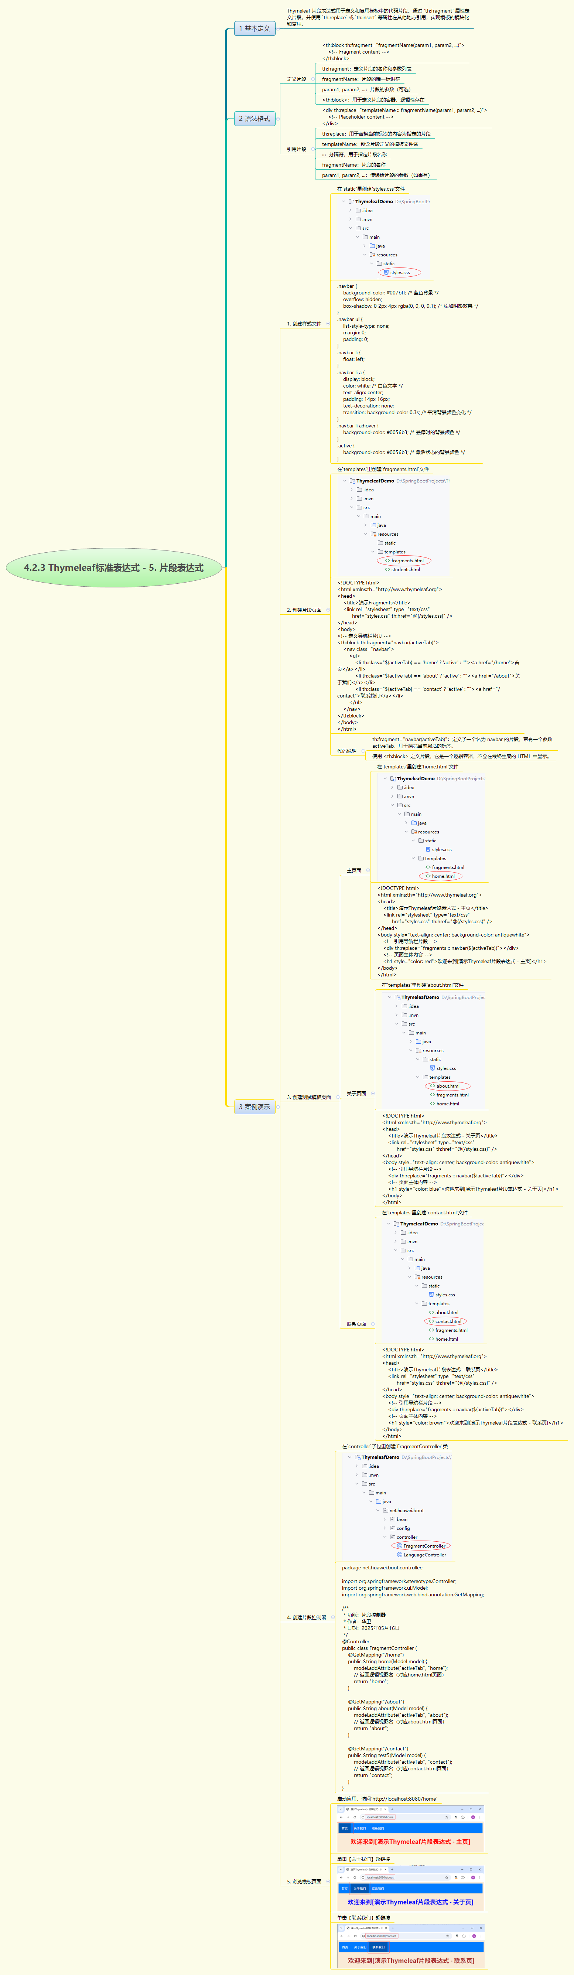Screen dimensions: 574x1975
Task: Collapse the net.huawei.boot package chevron
Action: click(378, 1510)
